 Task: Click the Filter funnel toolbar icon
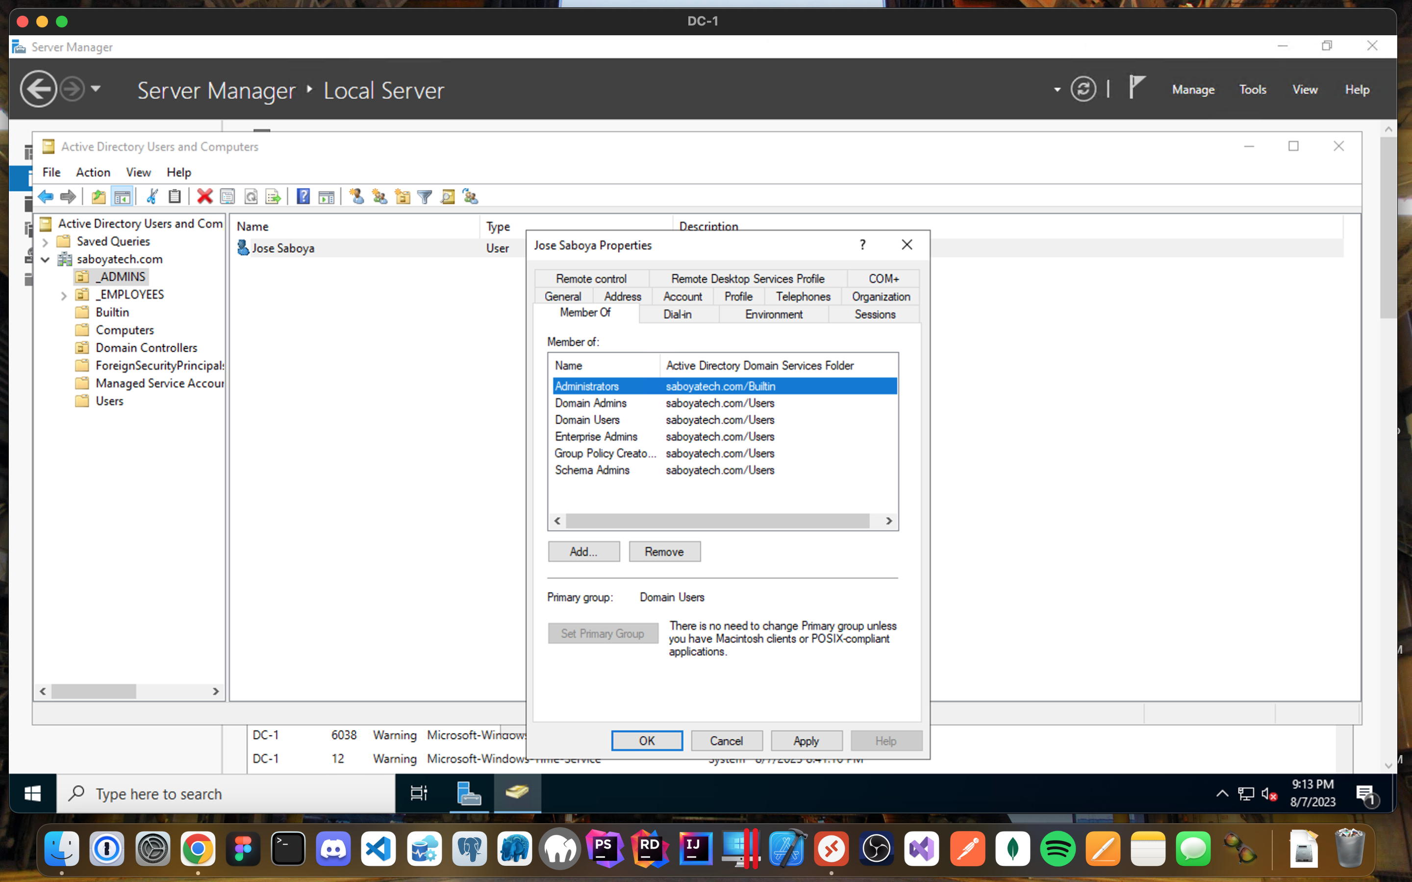[x=425, y=196]
